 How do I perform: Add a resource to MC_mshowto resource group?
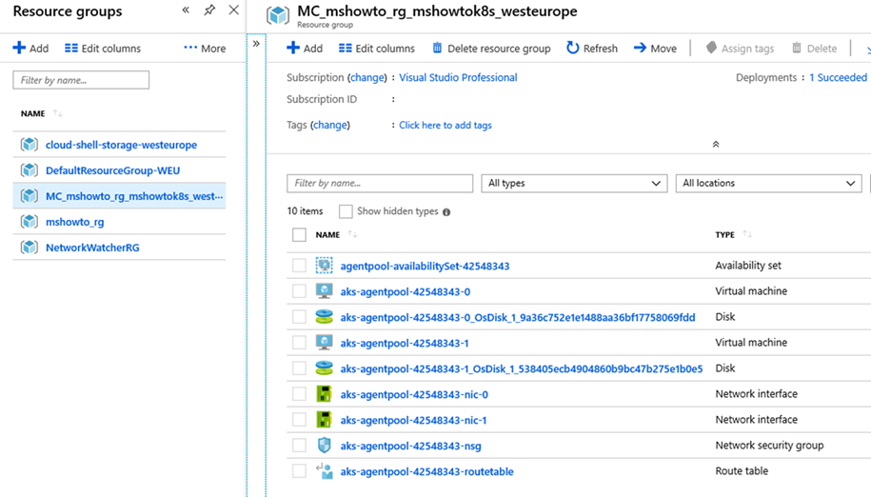pyautogui.click(x=305, y=49)
